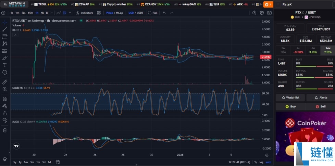Image resolution: width=335 pixels, height=166 pixels.
Task: Toggle log scale mode
Action: [261, 162]
